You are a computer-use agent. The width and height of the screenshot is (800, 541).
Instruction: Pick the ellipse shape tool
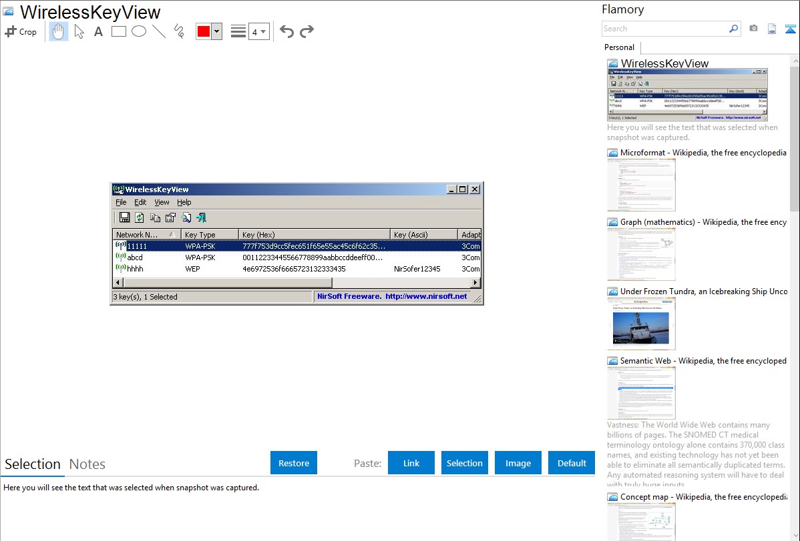coord(139,31)
